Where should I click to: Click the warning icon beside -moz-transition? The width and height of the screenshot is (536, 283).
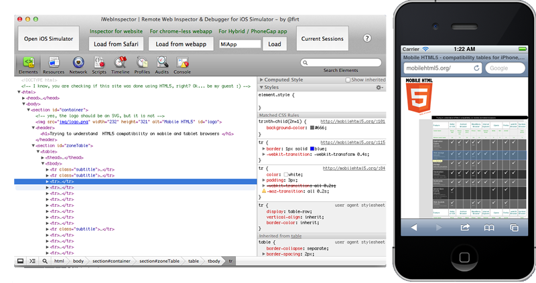pos(264,191)
